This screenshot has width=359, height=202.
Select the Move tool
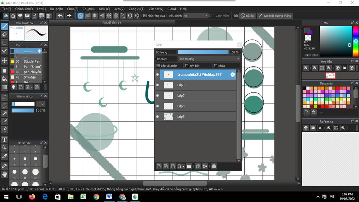4,61
